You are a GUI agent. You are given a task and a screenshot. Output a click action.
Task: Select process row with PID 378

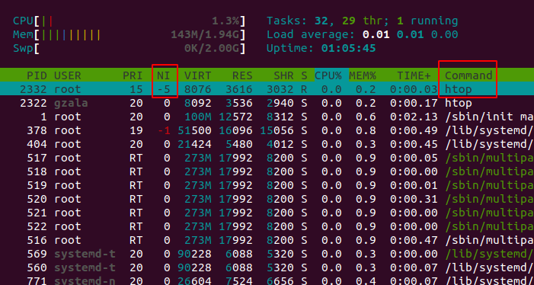(267, 130)
